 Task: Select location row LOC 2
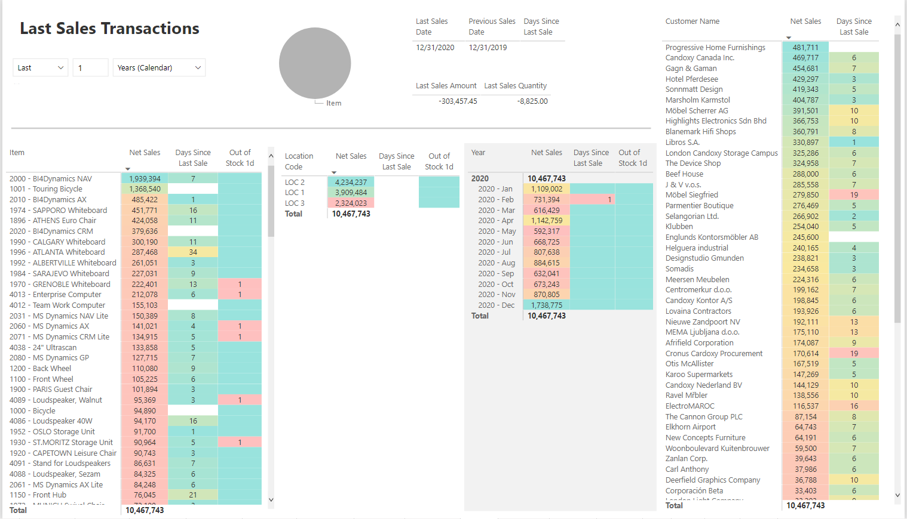pyautogui.click(x=295, y=183)
